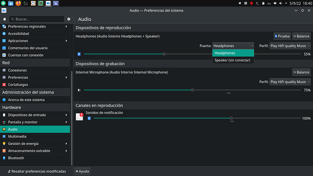Screen dimensions: 313x176
Task: Click the red shield tray icon
Action: coord(251,3)
